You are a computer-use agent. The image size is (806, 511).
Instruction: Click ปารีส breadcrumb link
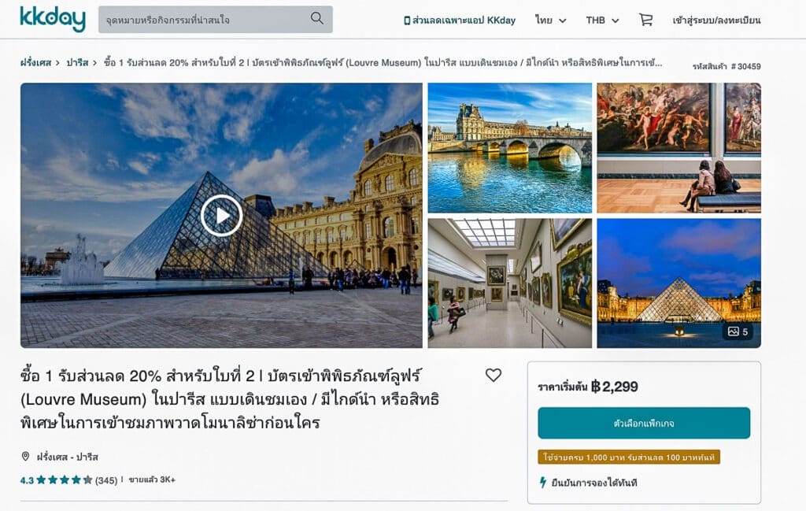[77, 63]
